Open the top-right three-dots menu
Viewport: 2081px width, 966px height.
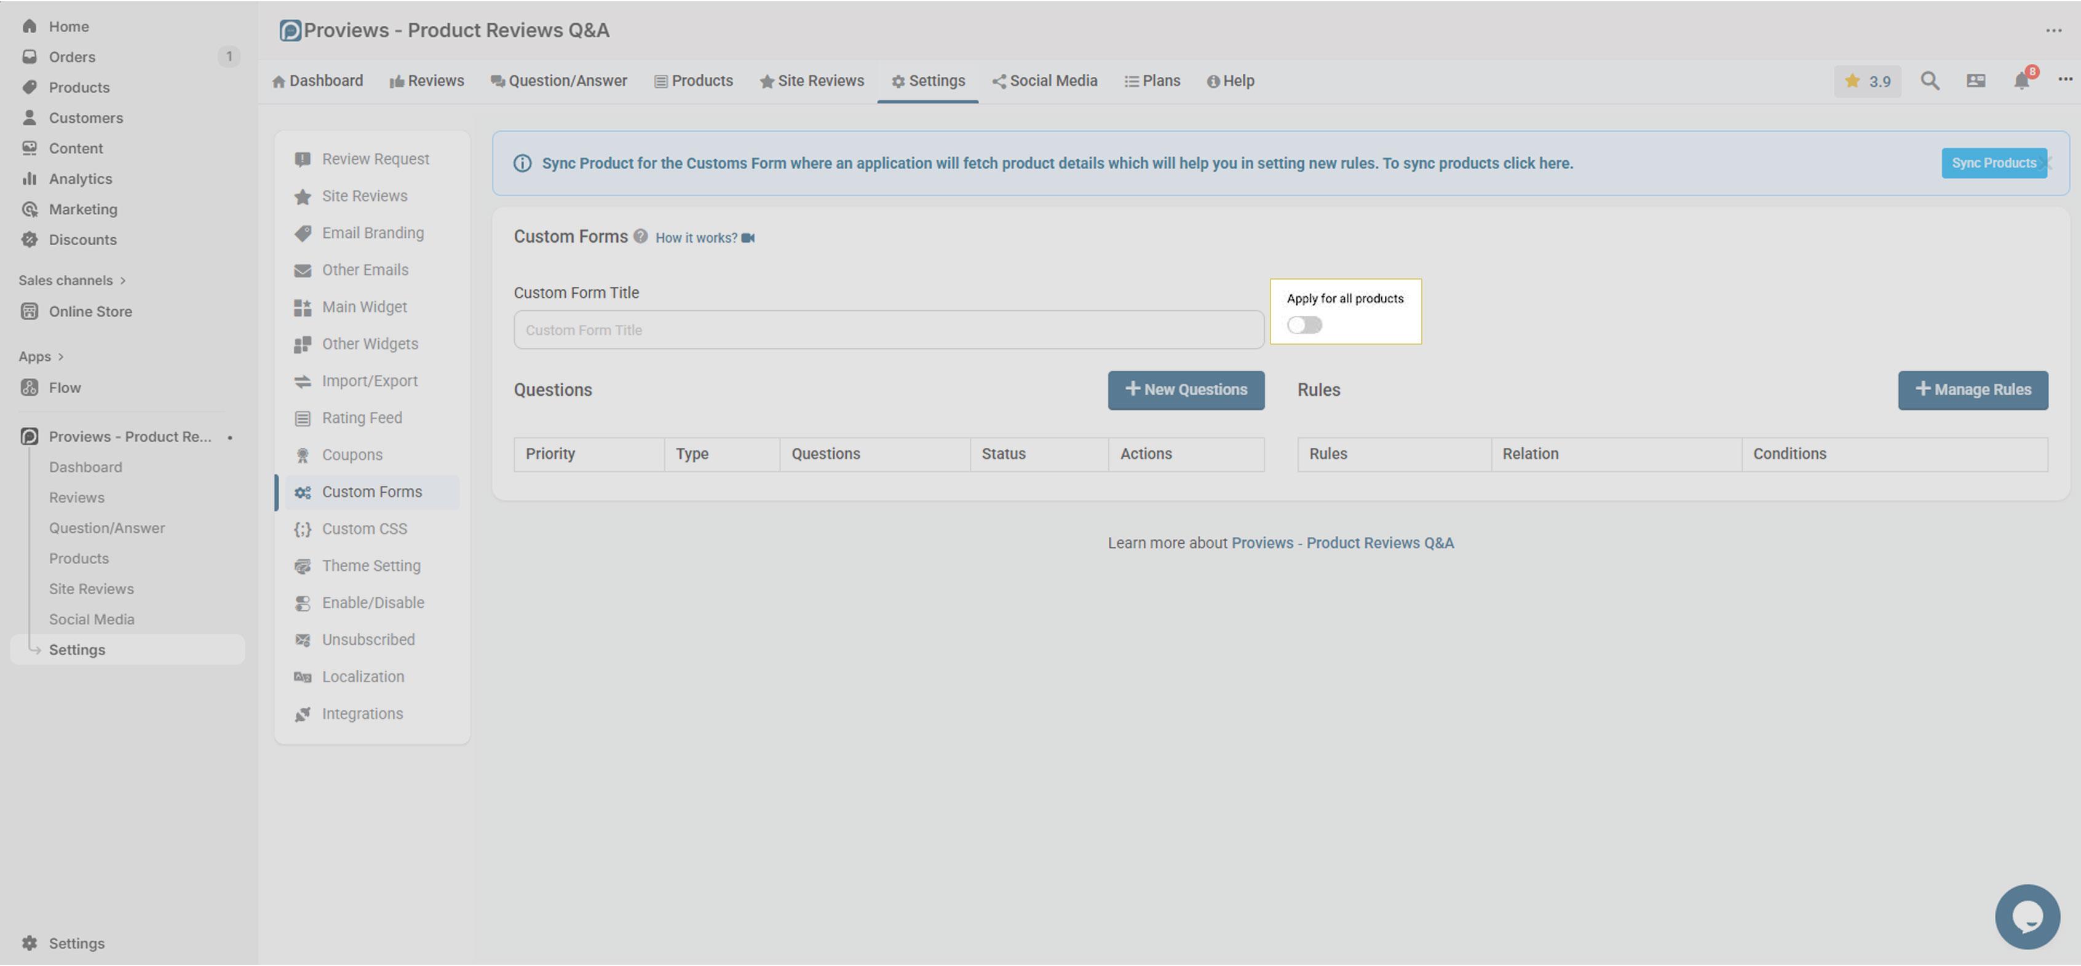click(2053, 31)
